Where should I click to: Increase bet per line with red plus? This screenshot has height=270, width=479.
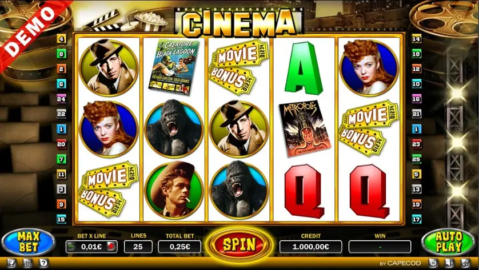coord(112,247)
